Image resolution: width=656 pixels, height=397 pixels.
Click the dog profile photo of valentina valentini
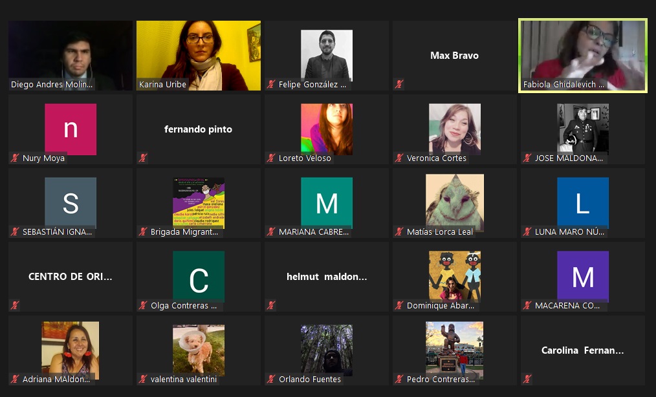(199, 350)
